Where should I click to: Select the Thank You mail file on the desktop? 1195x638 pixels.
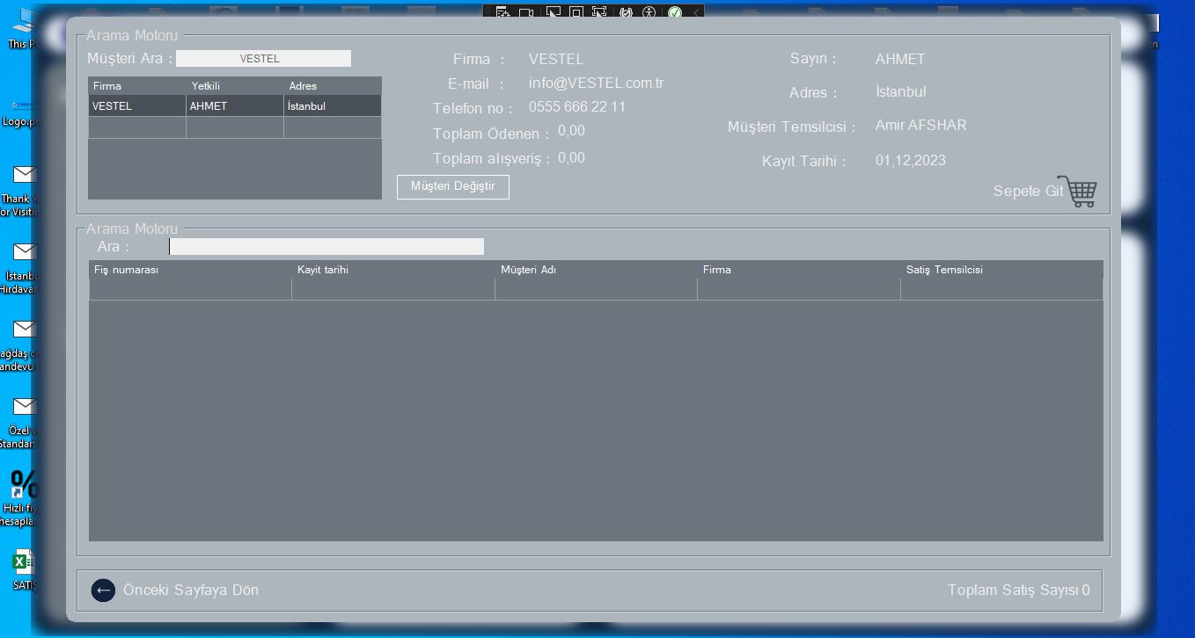pyautogui.click(x=21, y=190)
